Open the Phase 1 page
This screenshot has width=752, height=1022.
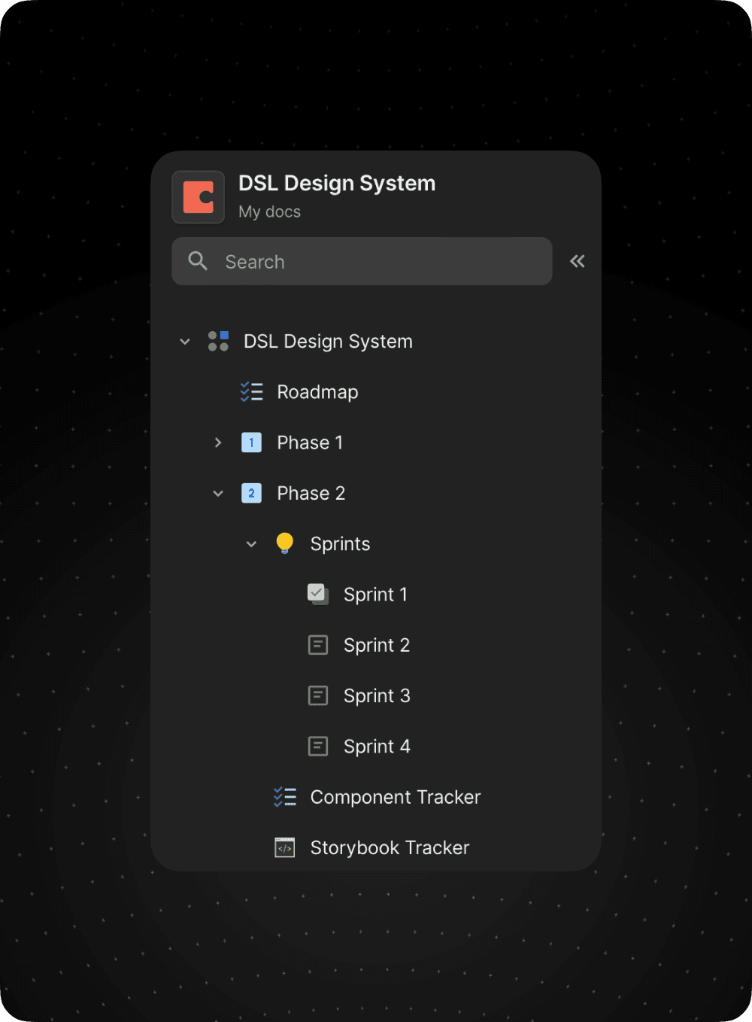click(x=310, y=443)
